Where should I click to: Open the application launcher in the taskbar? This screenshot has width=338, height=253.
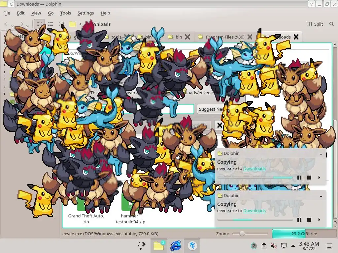coord(141,246)
